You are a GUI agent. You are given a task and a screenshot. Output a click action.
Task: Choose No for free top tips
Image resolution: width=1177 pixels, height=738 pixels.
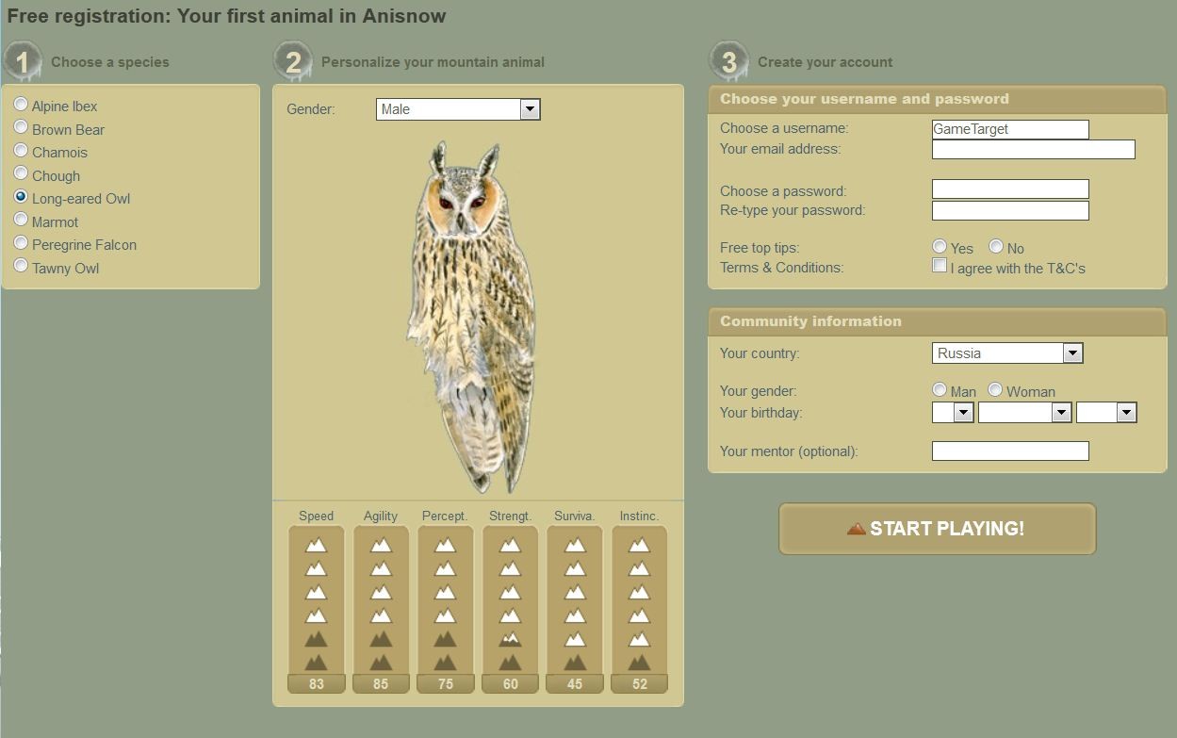[x=996, y=246]
